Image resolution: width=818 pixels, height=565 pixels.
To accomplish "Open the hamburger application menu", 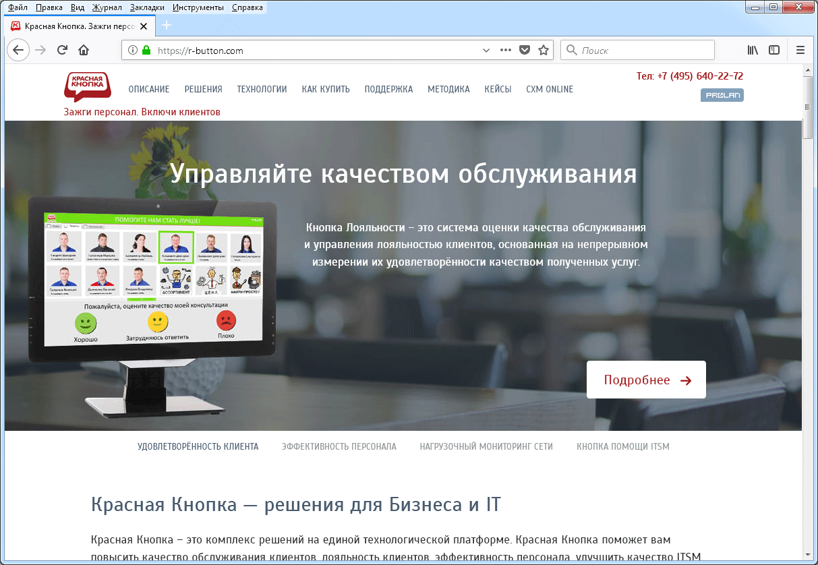I will coord(800,50).
